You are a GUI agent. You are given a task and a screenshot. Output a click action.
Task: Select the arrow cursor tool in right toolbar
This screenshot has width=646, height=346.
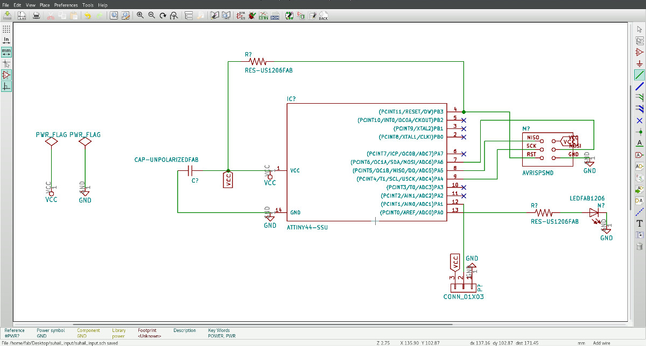[x=640, y=28]
